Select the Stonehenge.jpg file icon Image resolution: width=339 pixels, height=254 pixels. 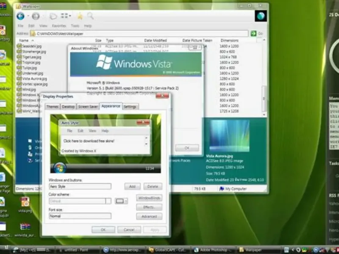(19, 51)
